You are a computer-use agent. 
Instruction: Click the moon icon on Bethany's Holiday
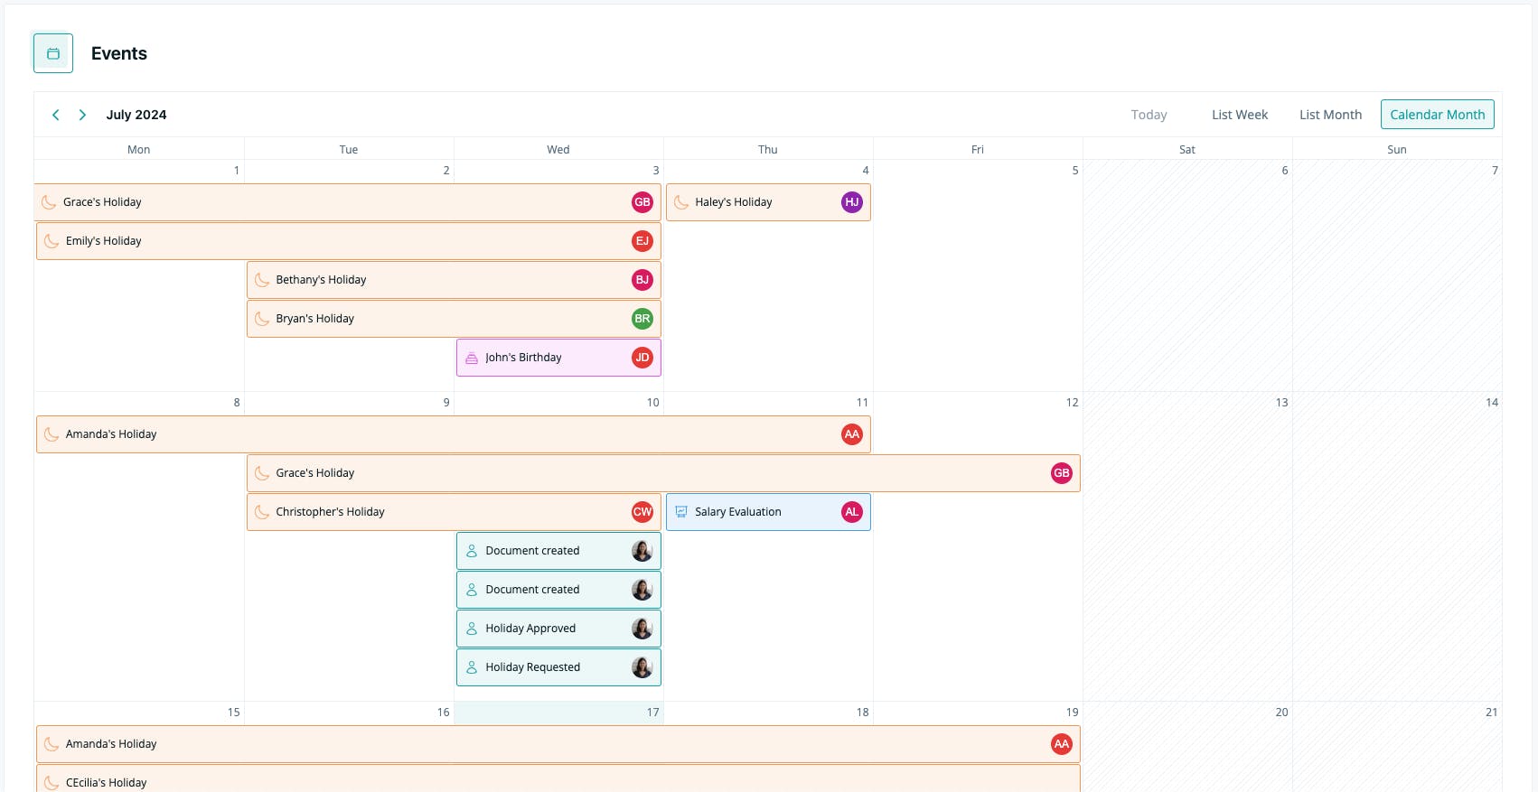(262, 280)
